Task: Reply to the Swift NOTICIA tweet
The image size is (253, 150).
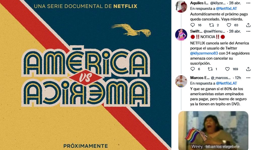Action: [193, 69]
